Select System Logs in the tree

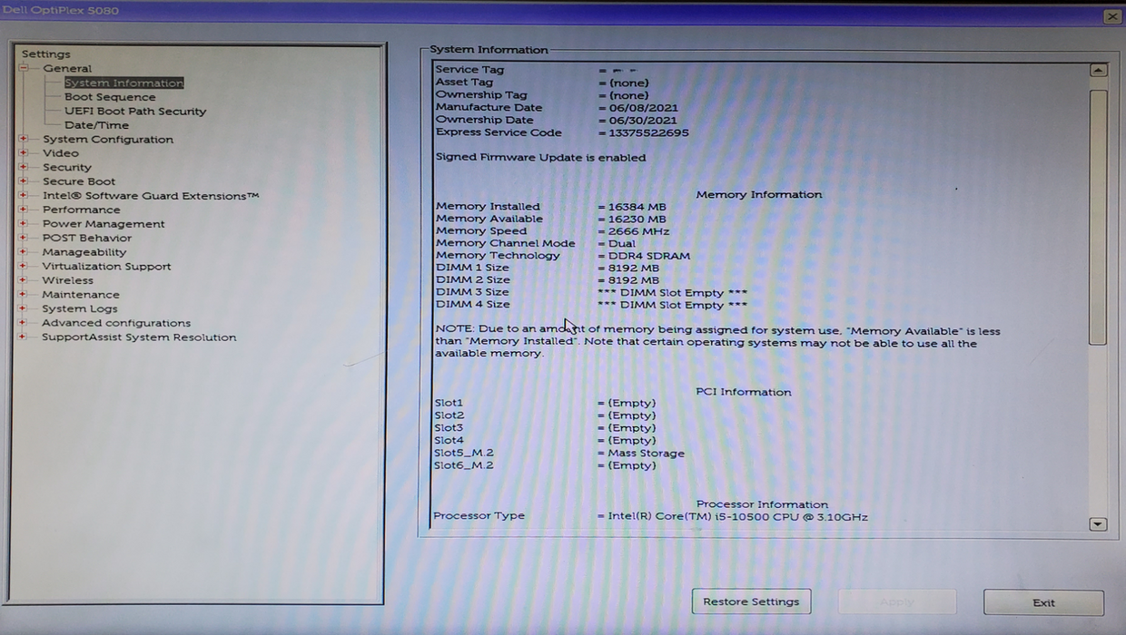[79, 308]
